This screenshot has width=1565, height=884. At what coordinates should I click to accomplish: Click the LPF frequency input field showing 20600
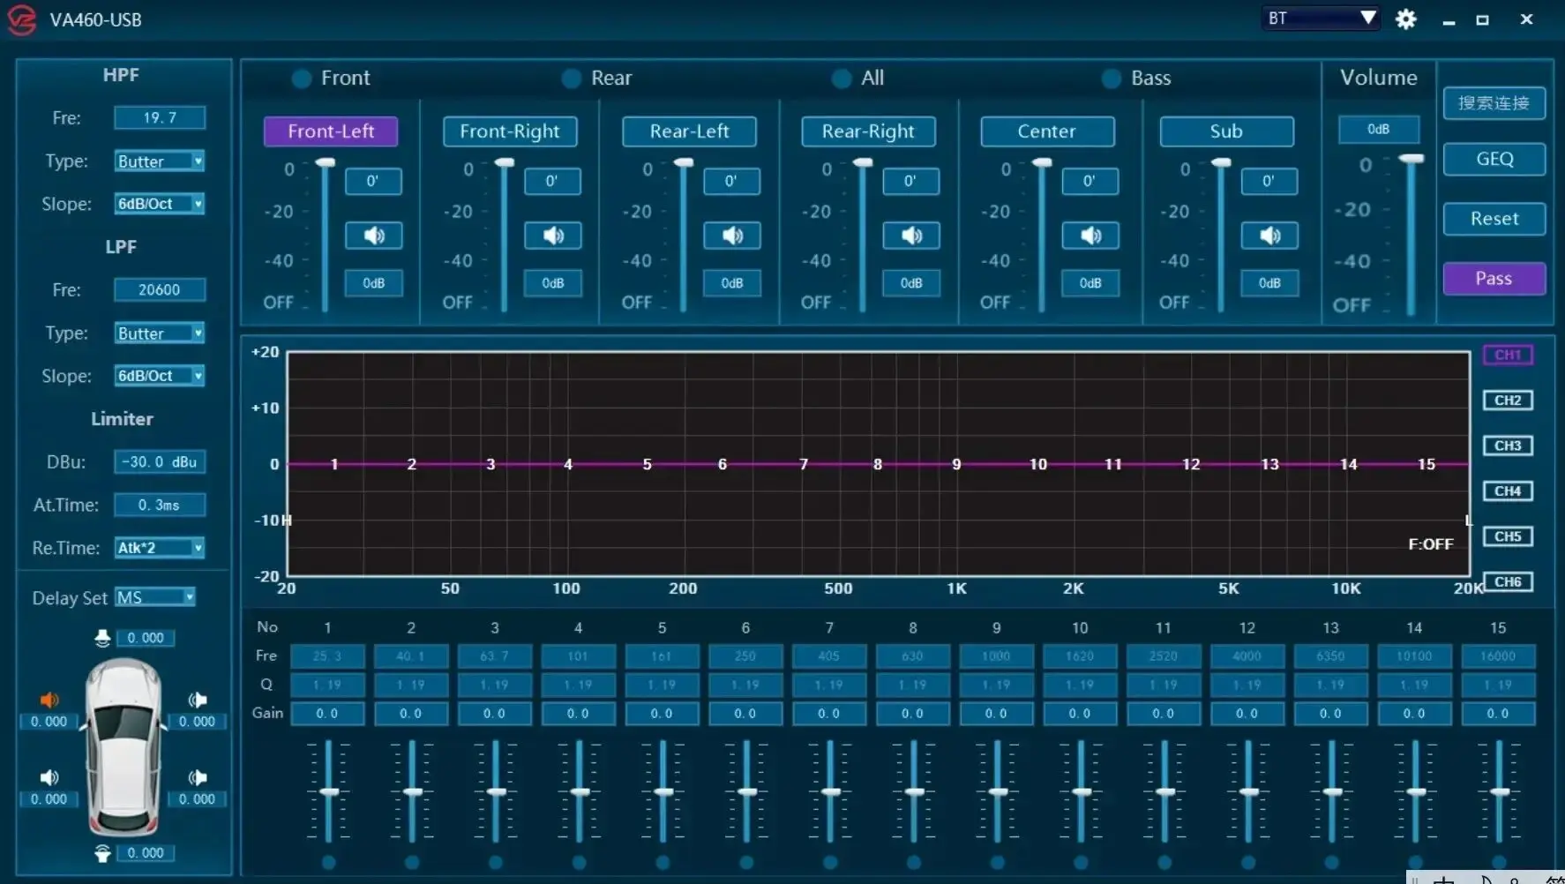[160, 289]
